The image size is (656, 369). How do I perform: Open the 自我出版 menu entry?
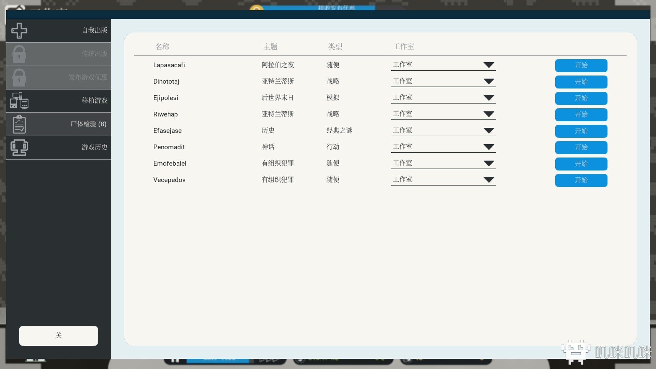pyautogui.click(x=58, y=31)
